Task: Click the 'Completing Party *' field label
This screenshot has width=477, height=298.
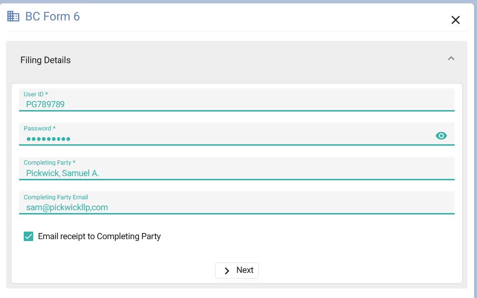Action: (x=49, y=163)
